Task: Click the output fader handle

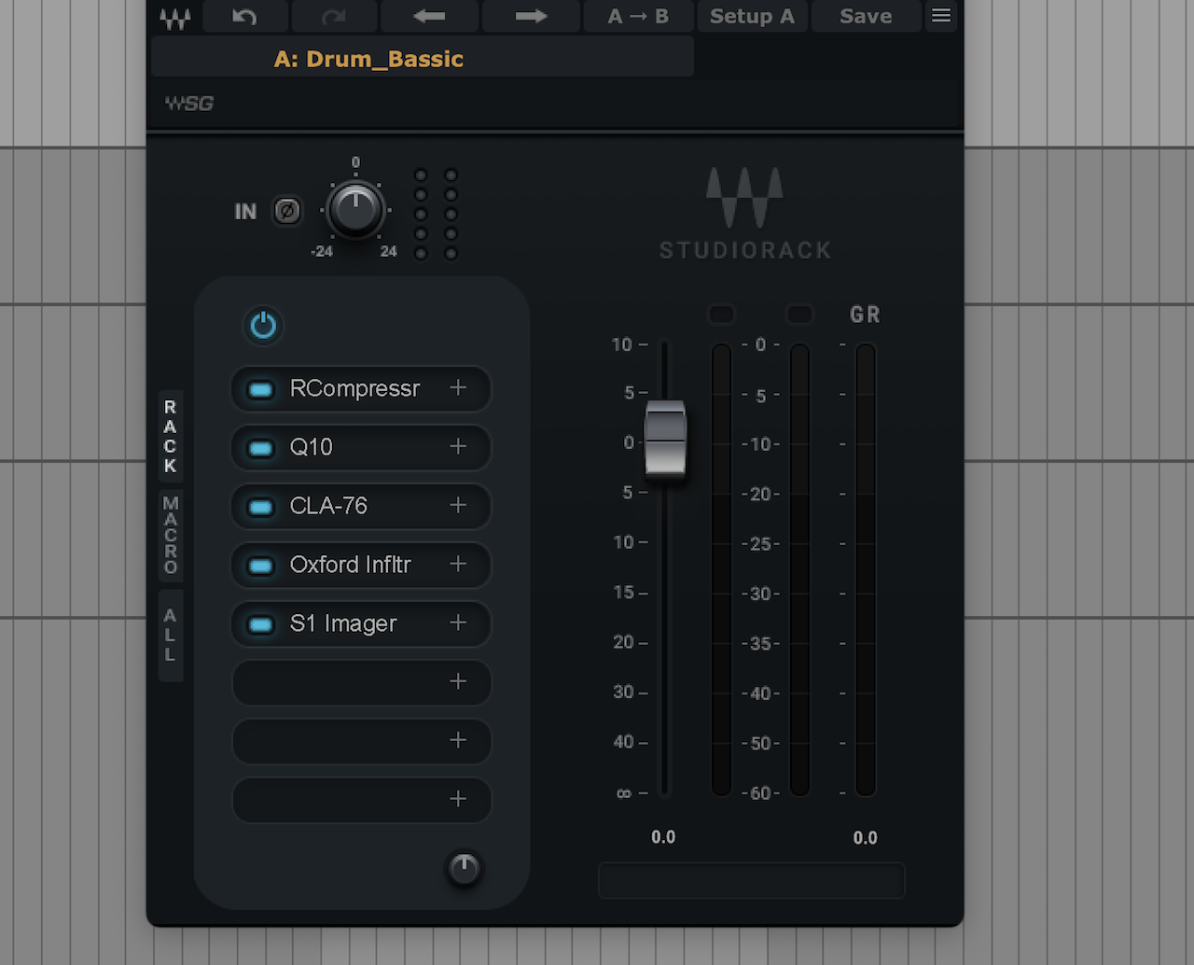Action: (665, 439)
